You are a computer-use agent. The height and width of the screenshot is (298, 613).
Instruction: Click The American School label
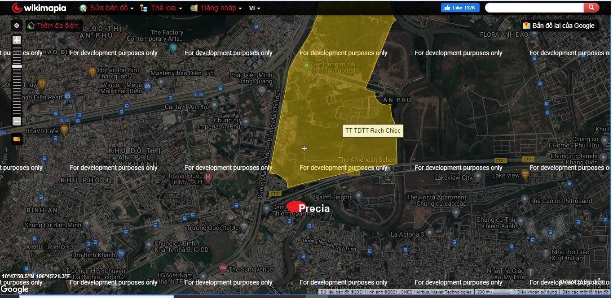pyautogui.click(x=367, y=160)
